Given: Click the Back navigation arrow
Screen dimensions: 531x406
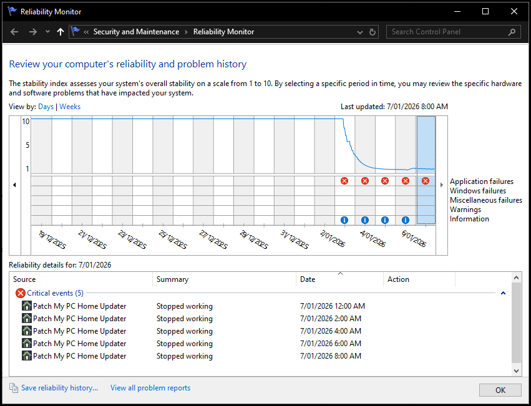Looking at the screenshot, I should pos(15,32).
